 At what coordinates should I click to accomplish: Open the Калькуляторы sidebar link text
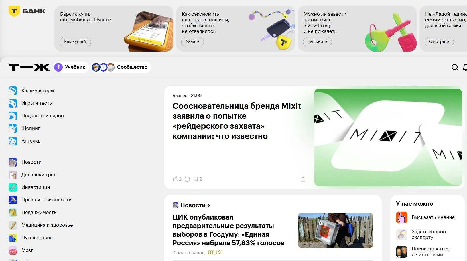click(x=38, y=90)
